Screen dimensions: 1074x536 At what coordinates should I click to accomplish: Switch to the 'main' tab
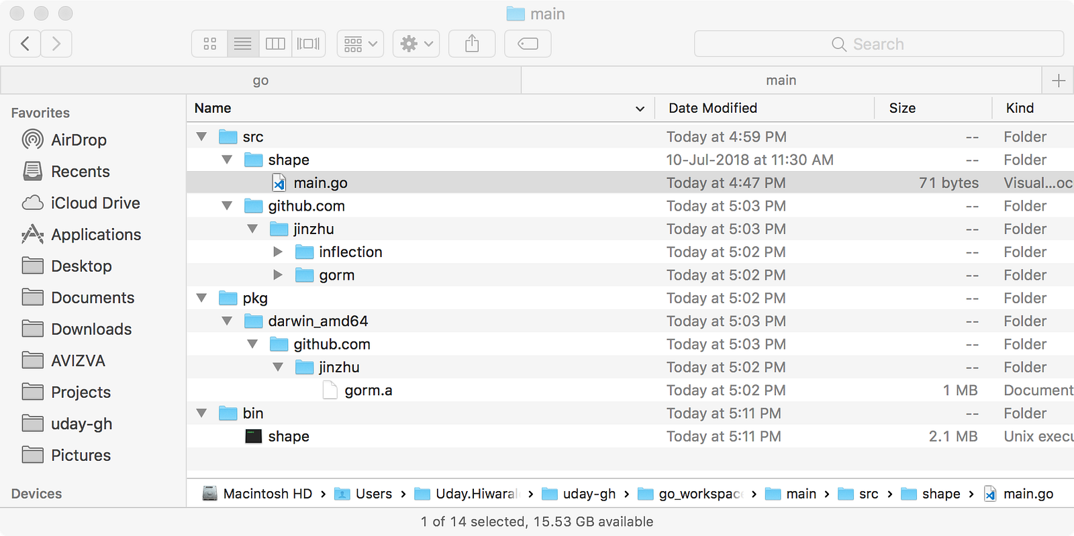(781, 81)
